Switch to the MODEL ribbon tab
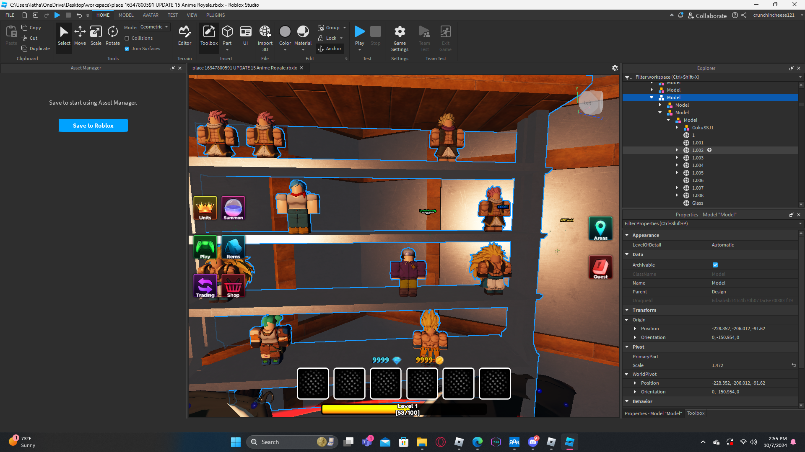The width and height of the screenshot is (805, 452). click(x=126, y=15)
